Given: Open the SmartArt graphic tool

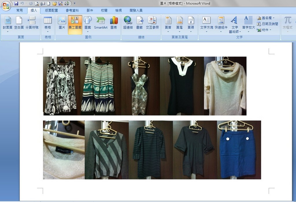Looking at the screenshot, I should tap(101, 23).
